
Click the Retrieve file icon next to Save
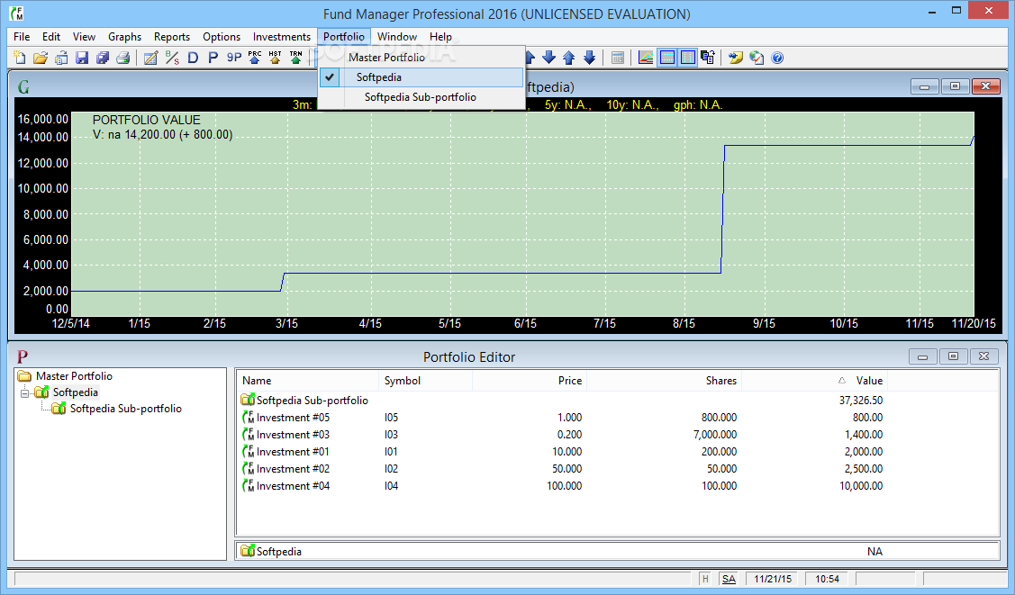(x=61, y=59)
